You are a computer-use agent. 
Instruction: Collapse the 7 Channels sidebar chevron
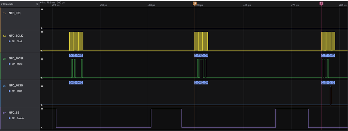click(37, 4)
